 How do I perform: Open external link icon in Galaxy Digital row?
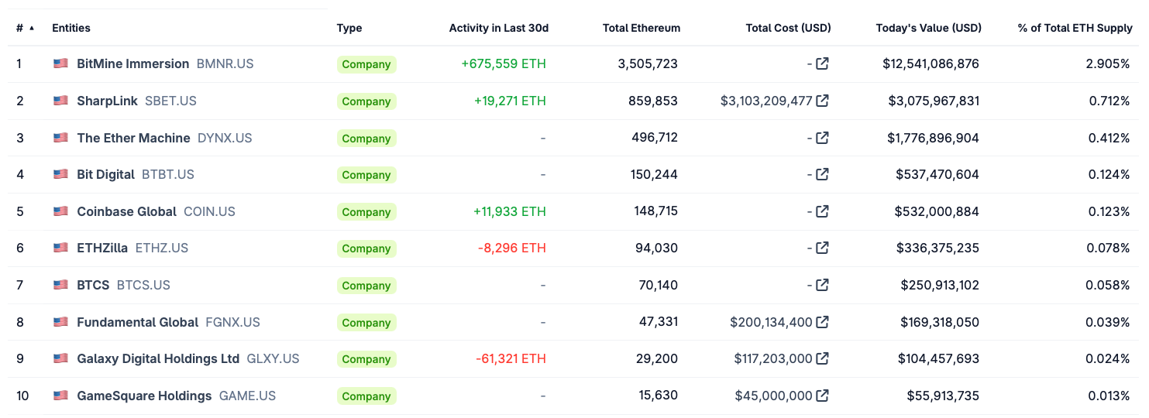[x=823, y=358]
